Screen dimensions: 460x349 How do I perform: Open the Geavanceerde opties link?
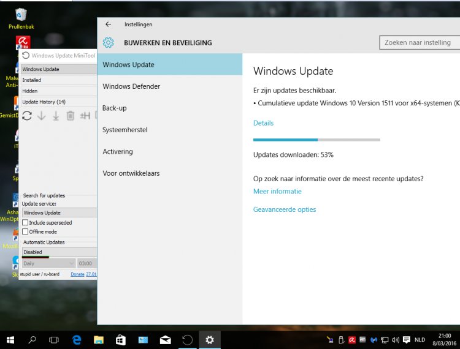[285, 209]
